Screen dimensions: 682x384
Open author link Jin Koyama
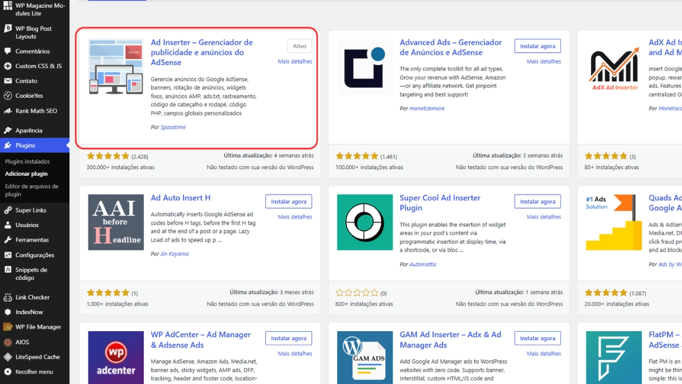click(174, 254)
